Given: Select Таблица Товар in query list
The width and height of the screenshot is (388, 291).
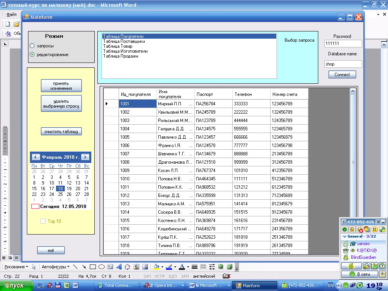Looking at the screenshot, I should pyautogui.click(x=189, y=46).
